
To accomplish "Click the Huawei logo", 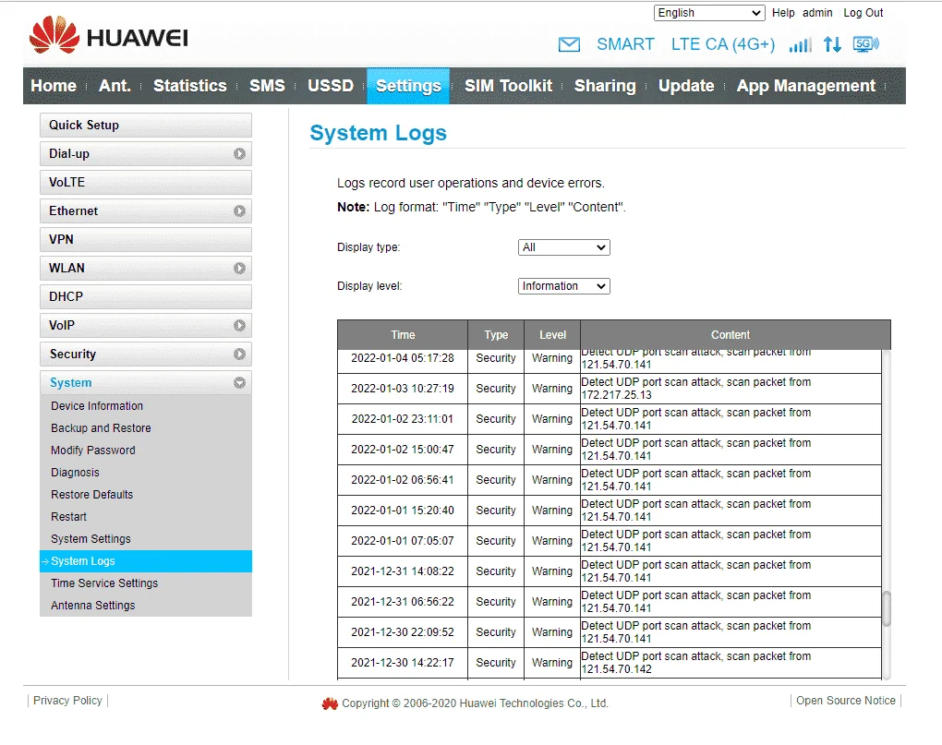I will pyautogui.click(x=109, y=35).
